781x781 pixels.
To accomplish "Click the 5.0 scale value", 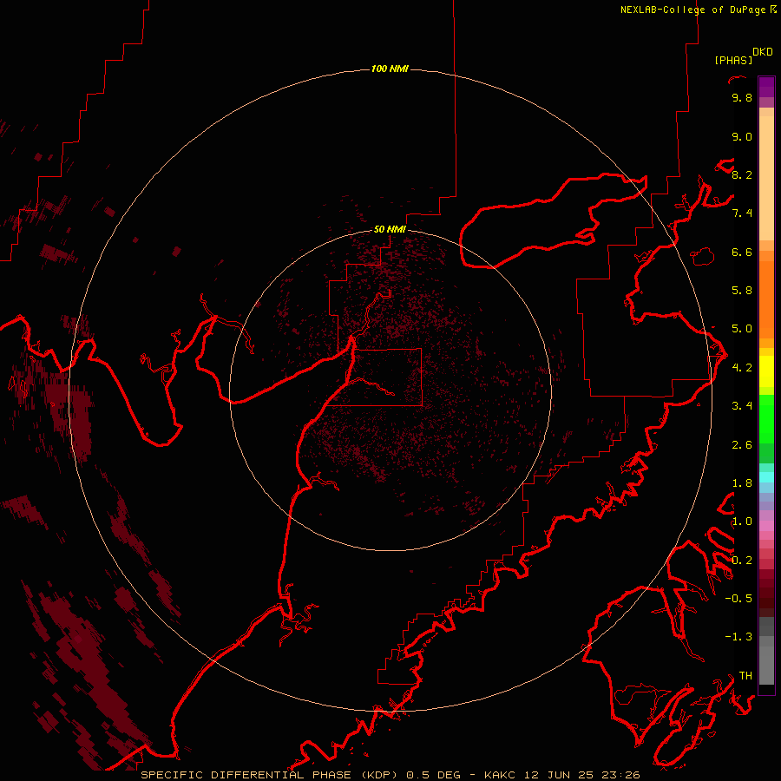I will 742,329.
